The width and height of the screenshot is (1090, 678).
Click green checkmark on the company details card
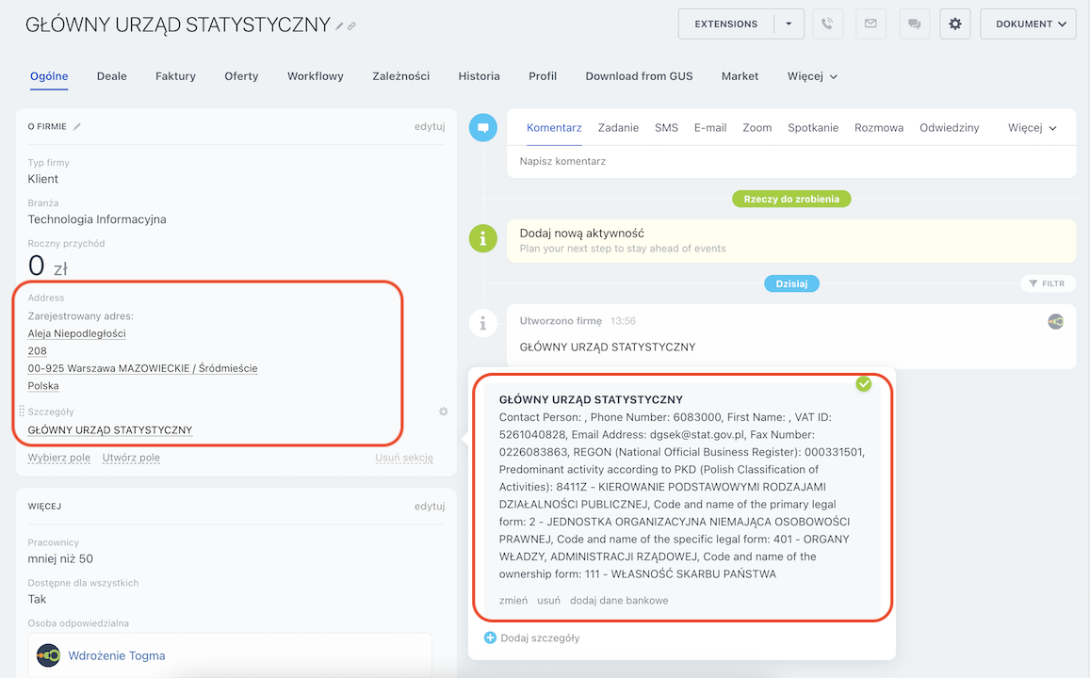coord(863,384)
